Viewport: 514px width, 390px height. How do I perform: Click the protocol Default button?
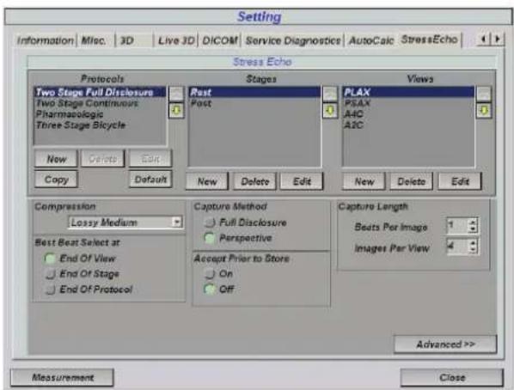click(x=150, y=180)
